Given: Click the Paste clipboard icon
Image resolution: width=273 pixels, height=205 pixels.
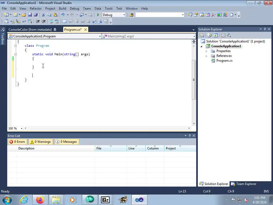Looking at the screenshot, I should (55, 15).
